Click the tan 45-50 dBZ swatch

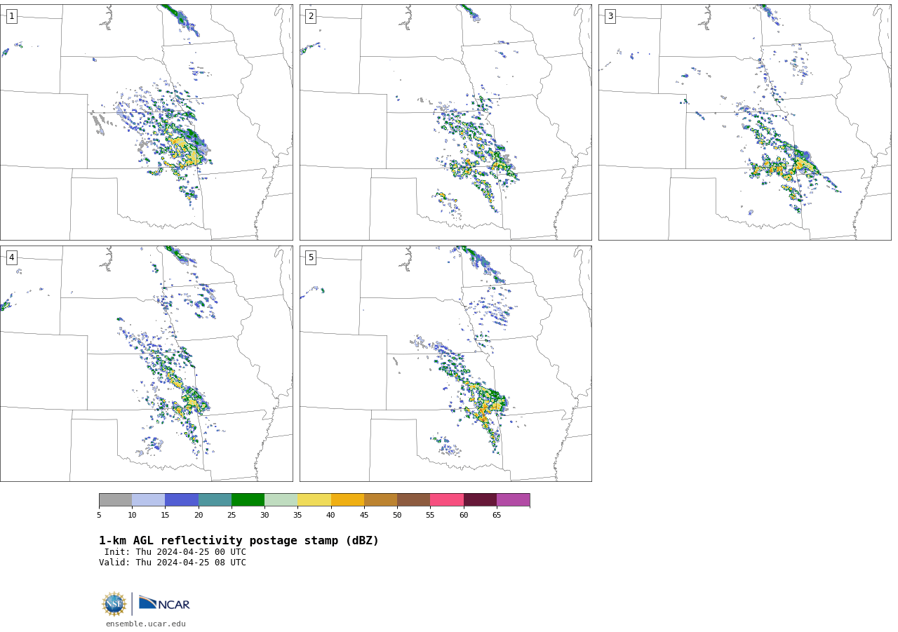[x=380, y=499]
